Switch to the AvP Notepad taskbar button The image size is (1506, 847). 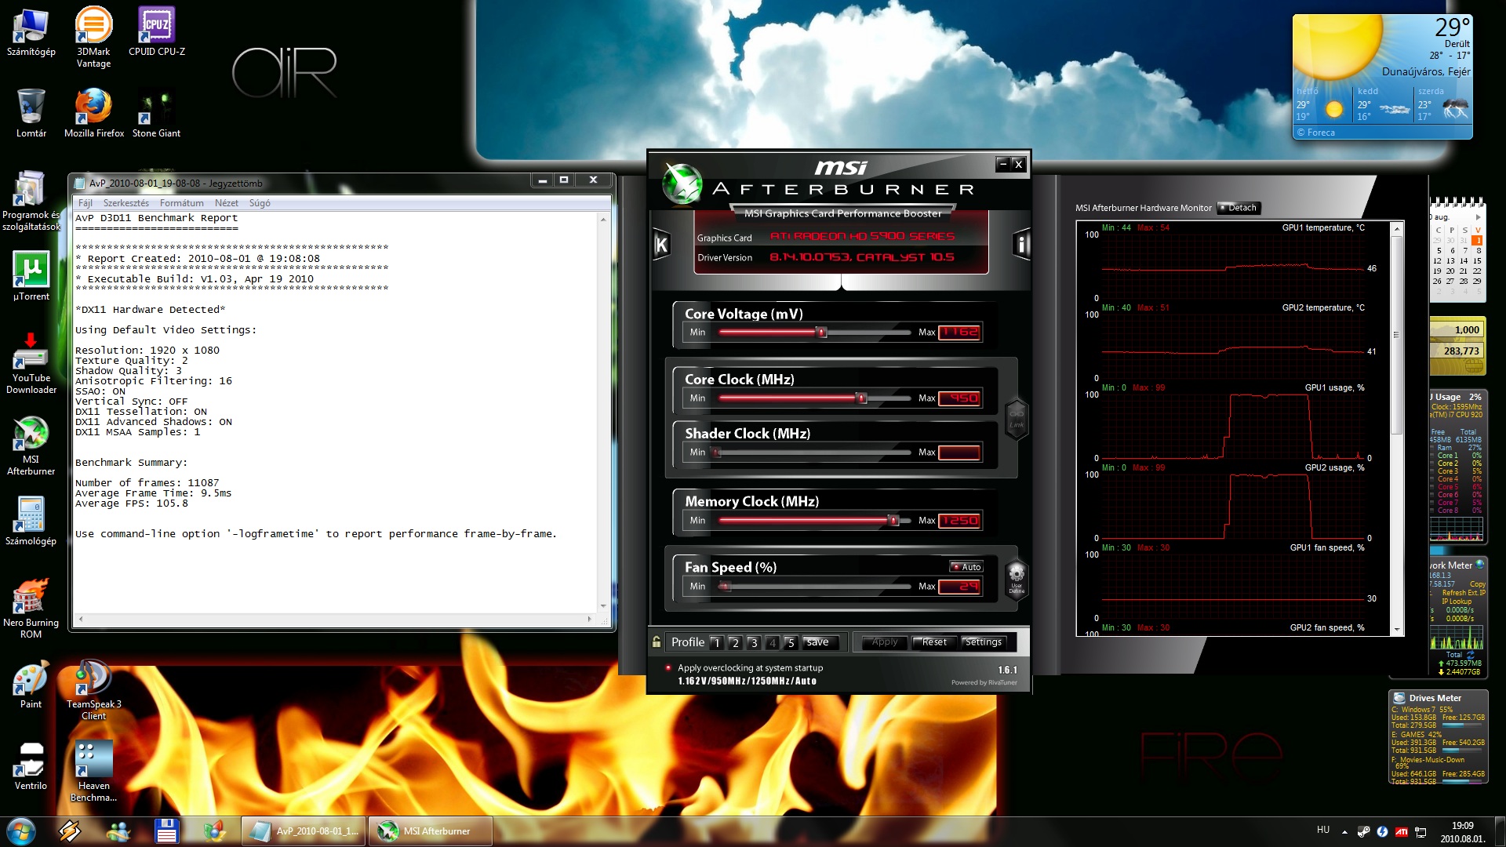pos(305,831)
